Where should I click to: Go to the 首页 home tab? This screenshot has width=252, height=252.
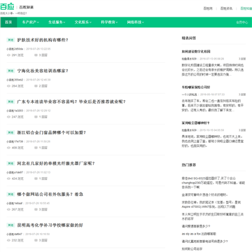tap(8, 22)
